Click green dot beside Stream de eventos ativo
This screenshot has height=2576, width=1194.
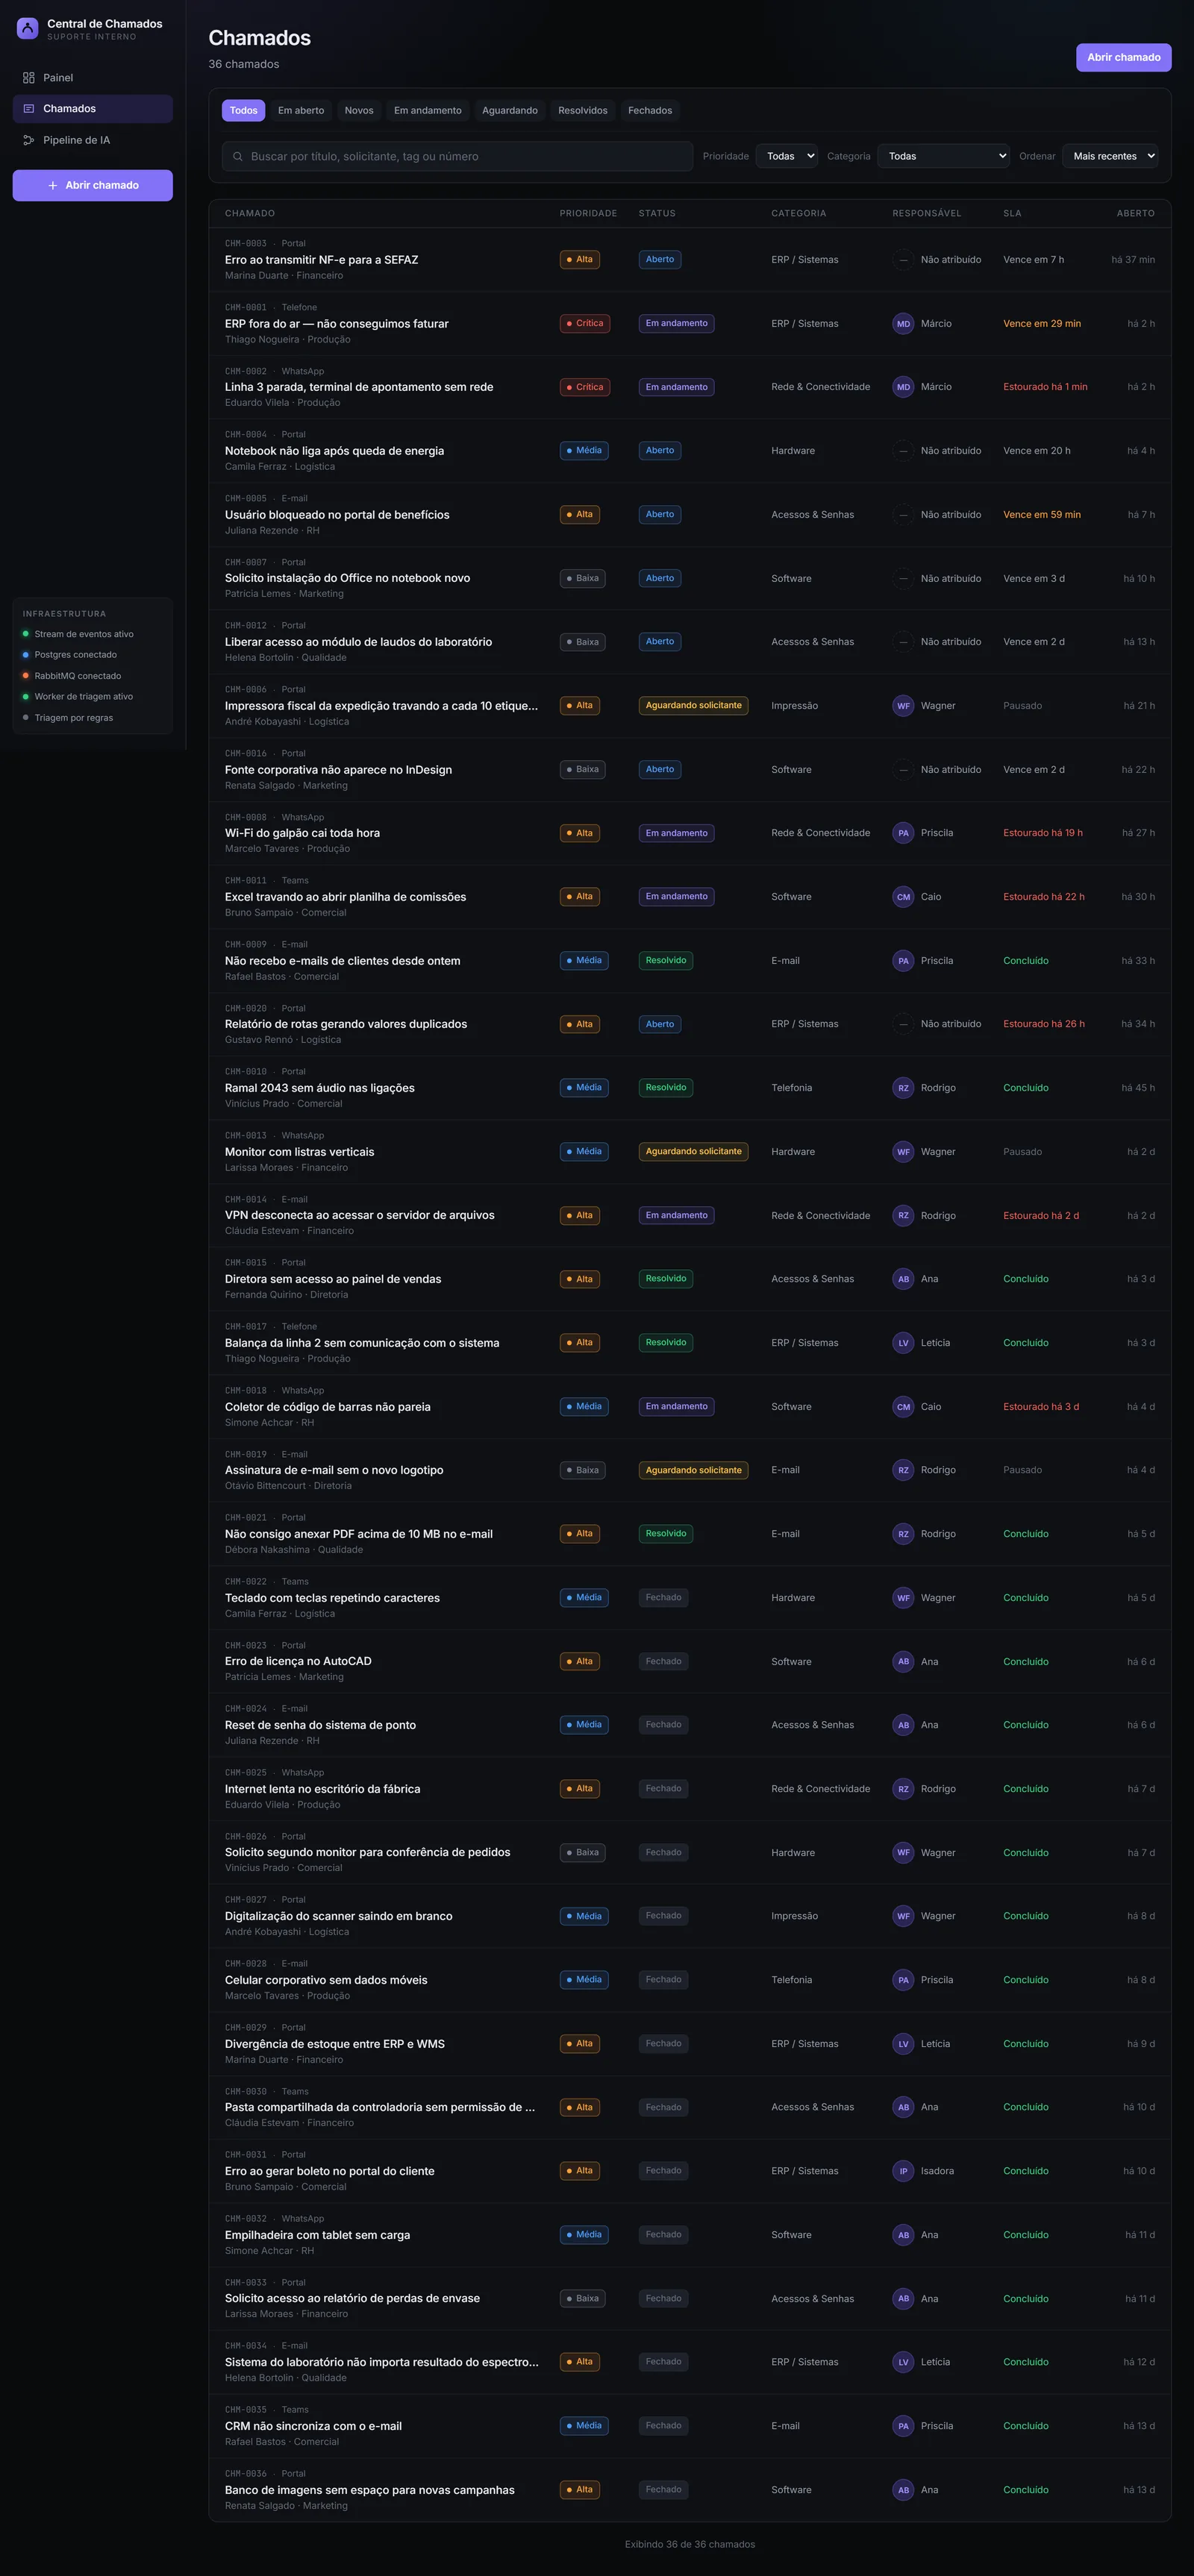(26, 634)
